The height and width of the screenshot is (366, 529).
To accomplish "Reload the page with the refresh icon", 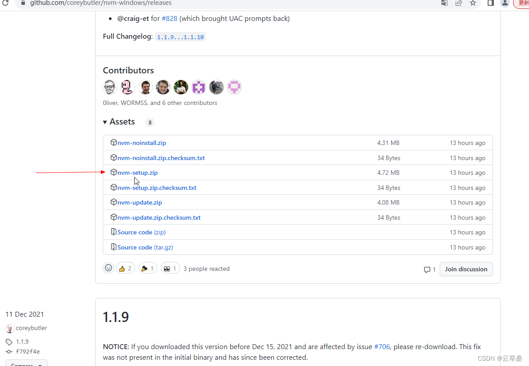I will pos(5,3).
